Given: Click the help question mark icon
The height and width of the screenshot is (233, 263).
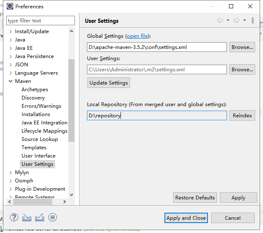Looking at the screenshot, I should 14,217.
